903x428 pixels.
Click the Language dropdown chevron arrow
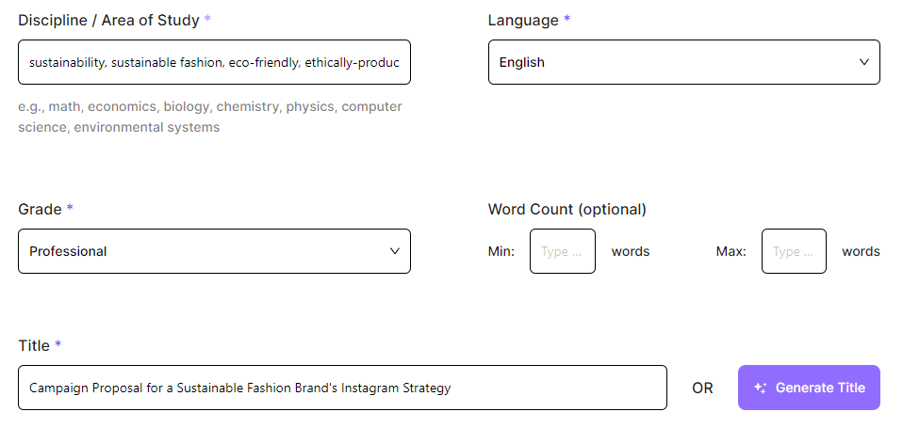[x=863, y=62]
